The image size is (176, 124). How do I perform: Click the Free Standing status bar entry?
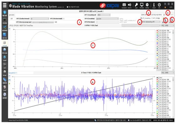click(139, 120)
